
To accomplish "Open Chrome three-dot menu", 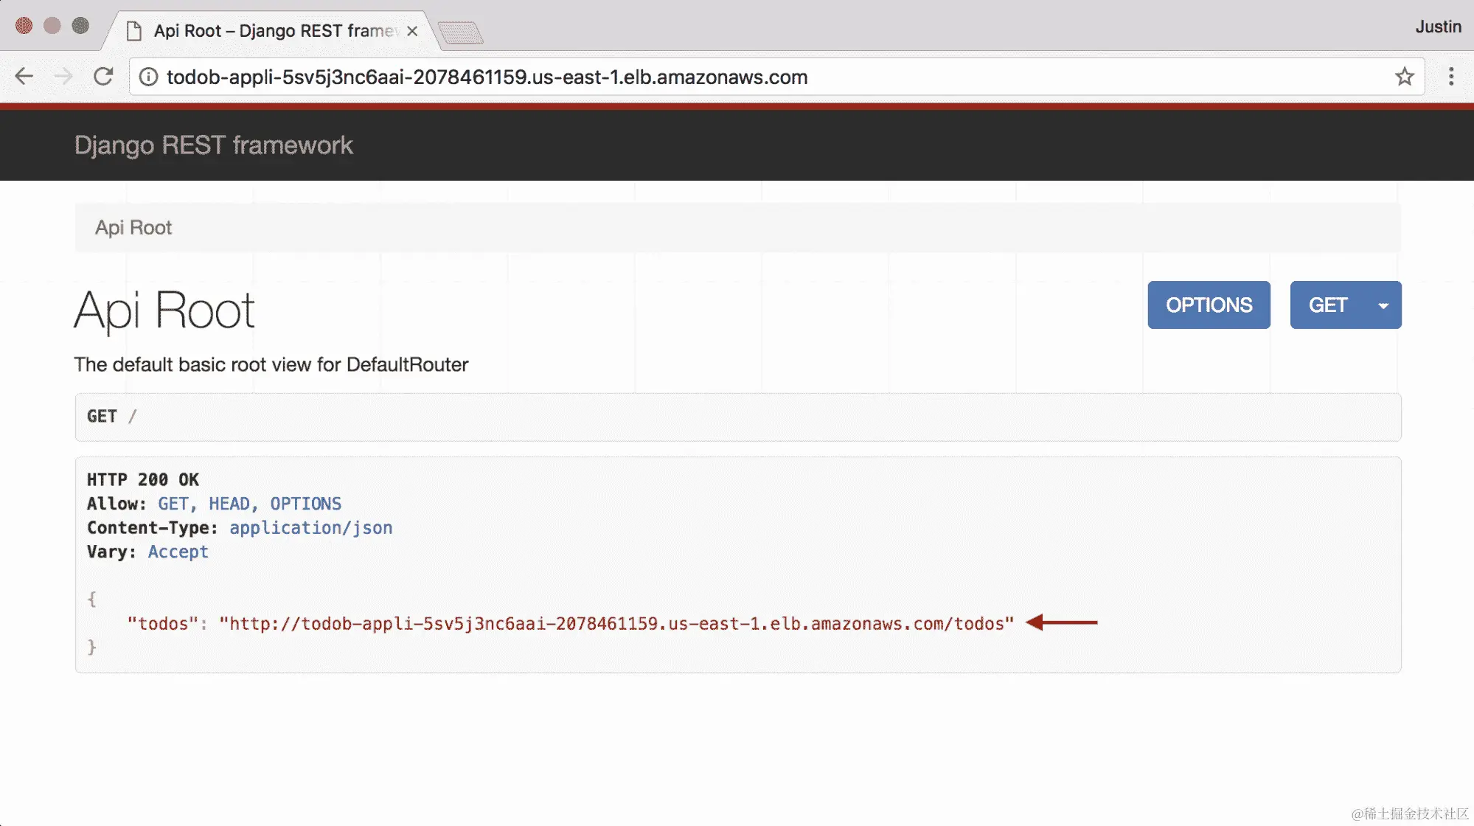I will click(x=1450, y=77).
